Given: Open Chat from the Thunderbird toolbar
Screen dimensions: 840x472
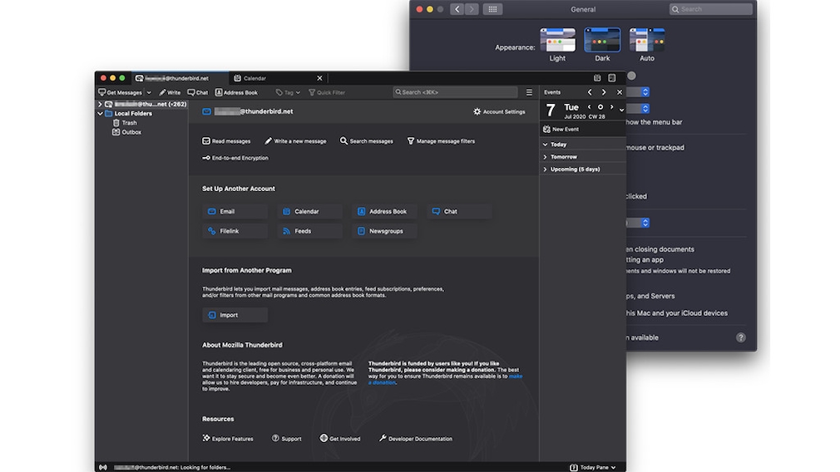Looking at the screenshot, I should coord(198,92).
